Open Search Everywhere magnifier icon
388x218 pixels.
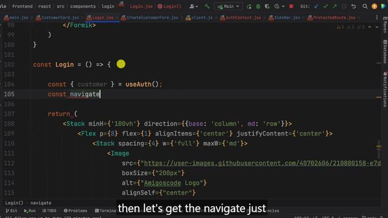(365, 7)
